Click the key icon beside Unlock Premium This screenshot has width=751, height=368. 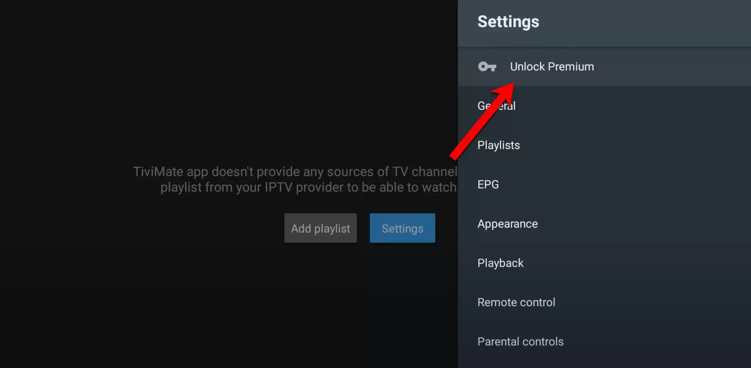coord(487,67)
